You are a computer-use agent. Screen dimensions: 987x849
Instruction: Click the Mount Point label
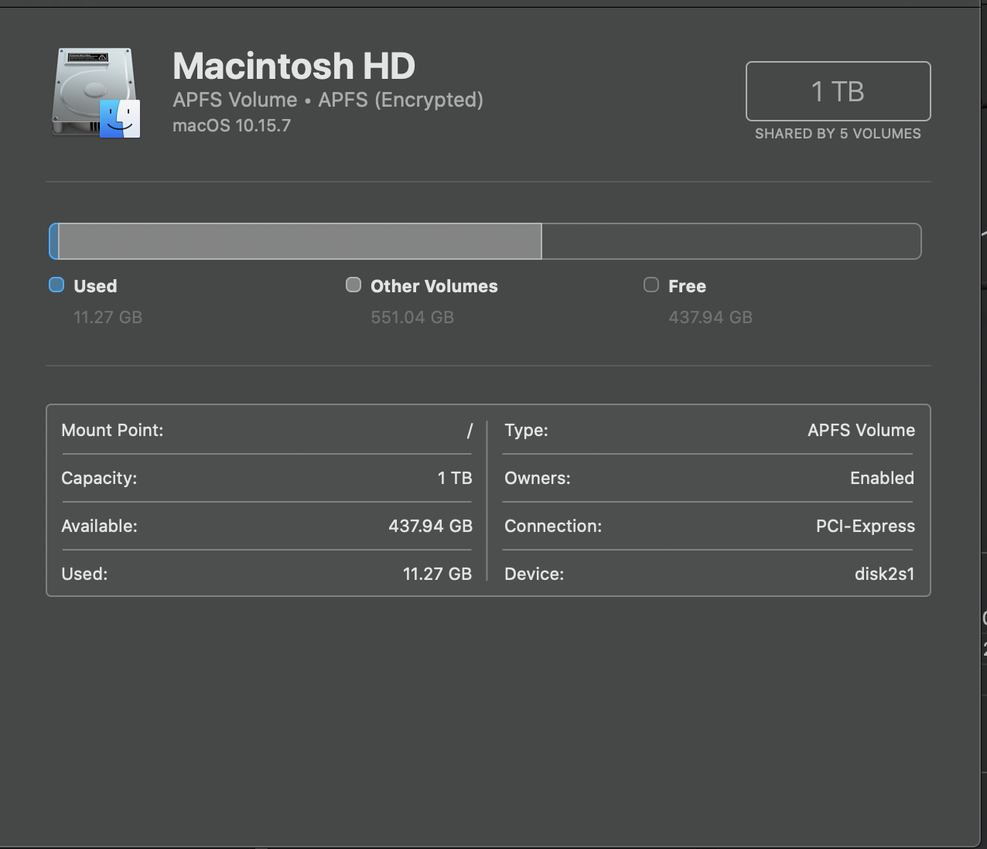pos(112,430)
